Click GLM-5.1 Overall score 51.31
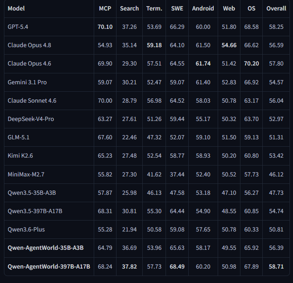 pyautogui.click(x=276, y=137)
